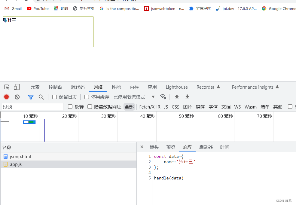Enable the 保留日志 checkbox

[54, 97]
